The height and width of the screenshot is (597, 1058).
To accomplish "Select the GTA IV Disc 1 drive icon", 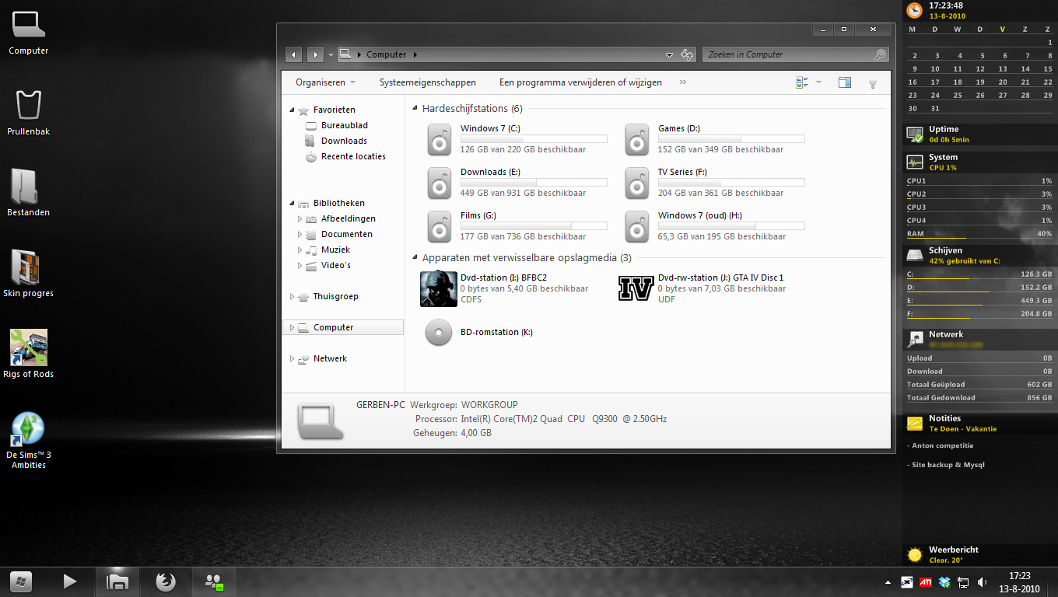I will [636, 288].
